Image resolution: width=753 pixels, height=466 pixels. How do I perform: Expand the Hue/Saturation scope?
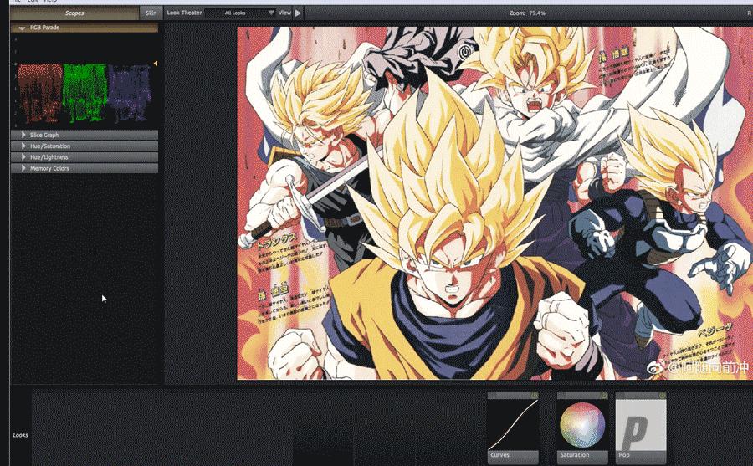point(23,146)
